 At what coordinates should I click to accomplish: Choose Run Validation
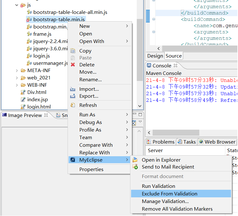[x=181, y=186]
